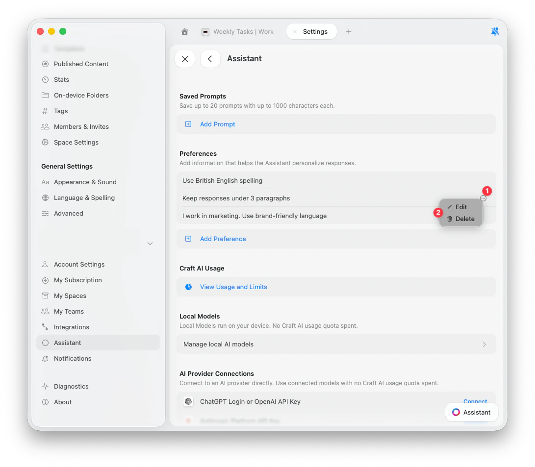Switch to Weekly Tasks | Work tab
Image resolution: width=535 pixels, height=467 pixels.
point(238,32)
